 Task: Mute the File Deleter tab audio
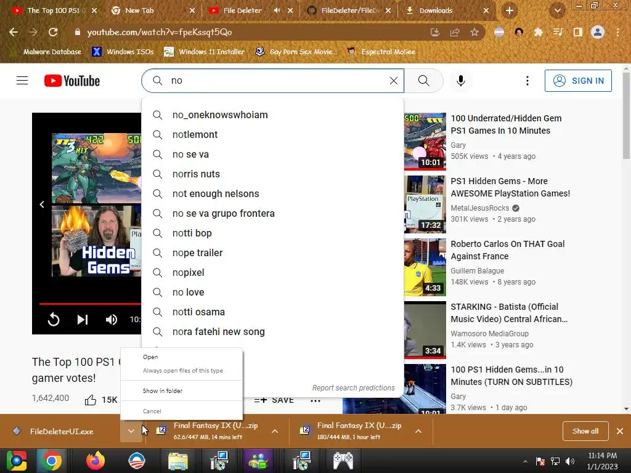click(277, 10)
